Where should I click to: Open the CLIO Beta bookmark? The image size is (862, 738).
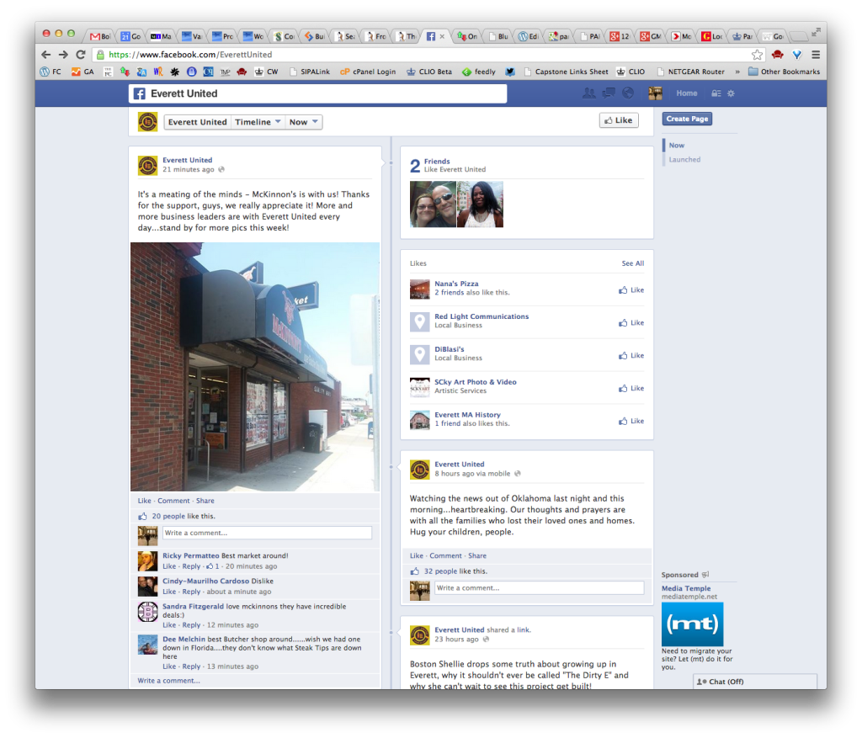click(x=428, y=72)
